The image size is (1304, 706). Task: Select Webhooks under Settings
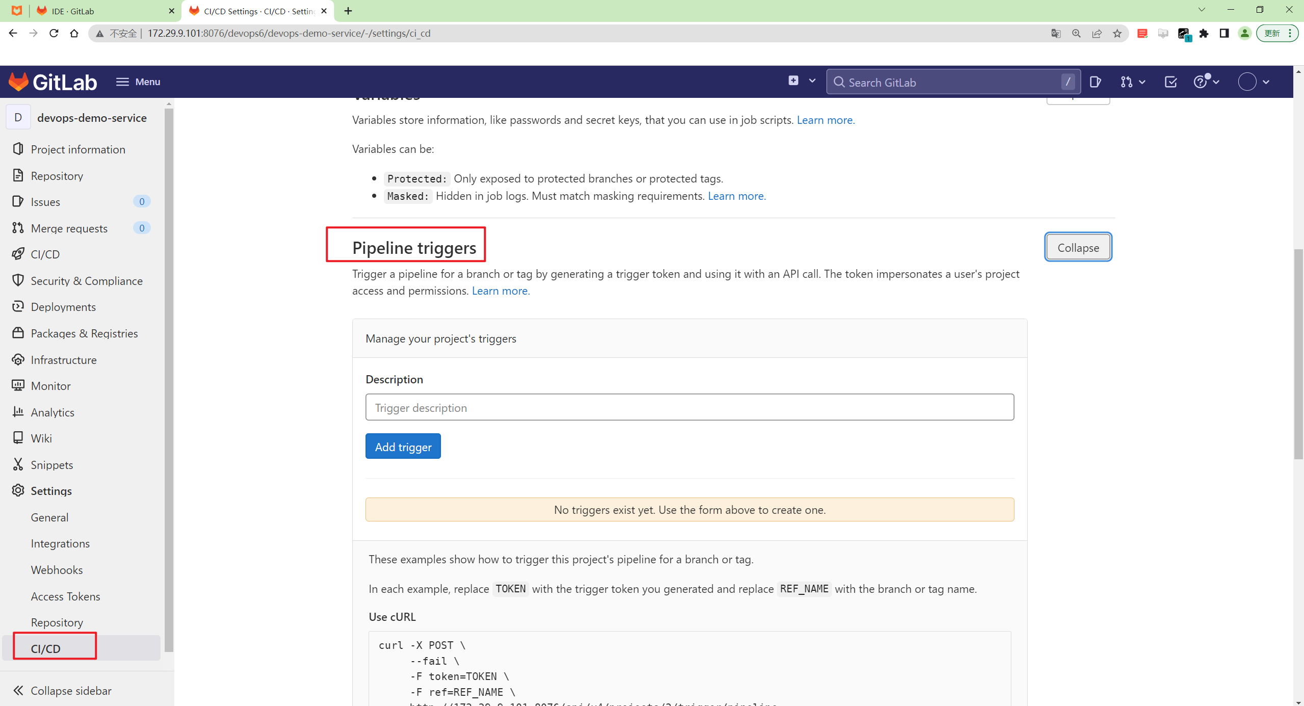click(57, 570)
